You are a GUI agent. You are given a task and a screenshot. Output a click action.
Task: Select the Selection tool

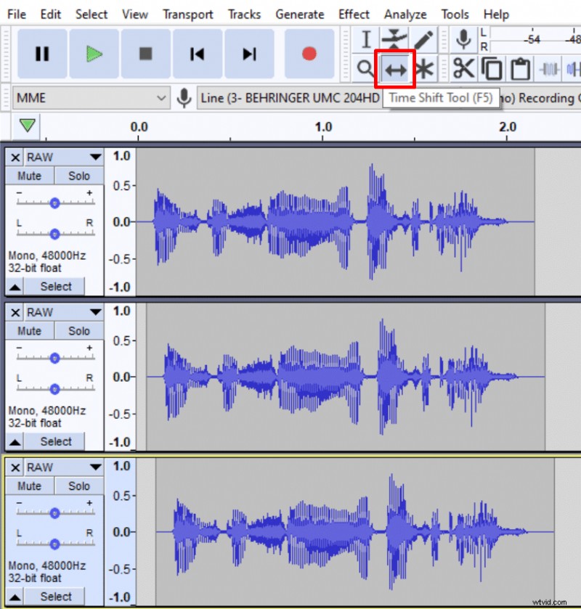(x=366, y=39)
